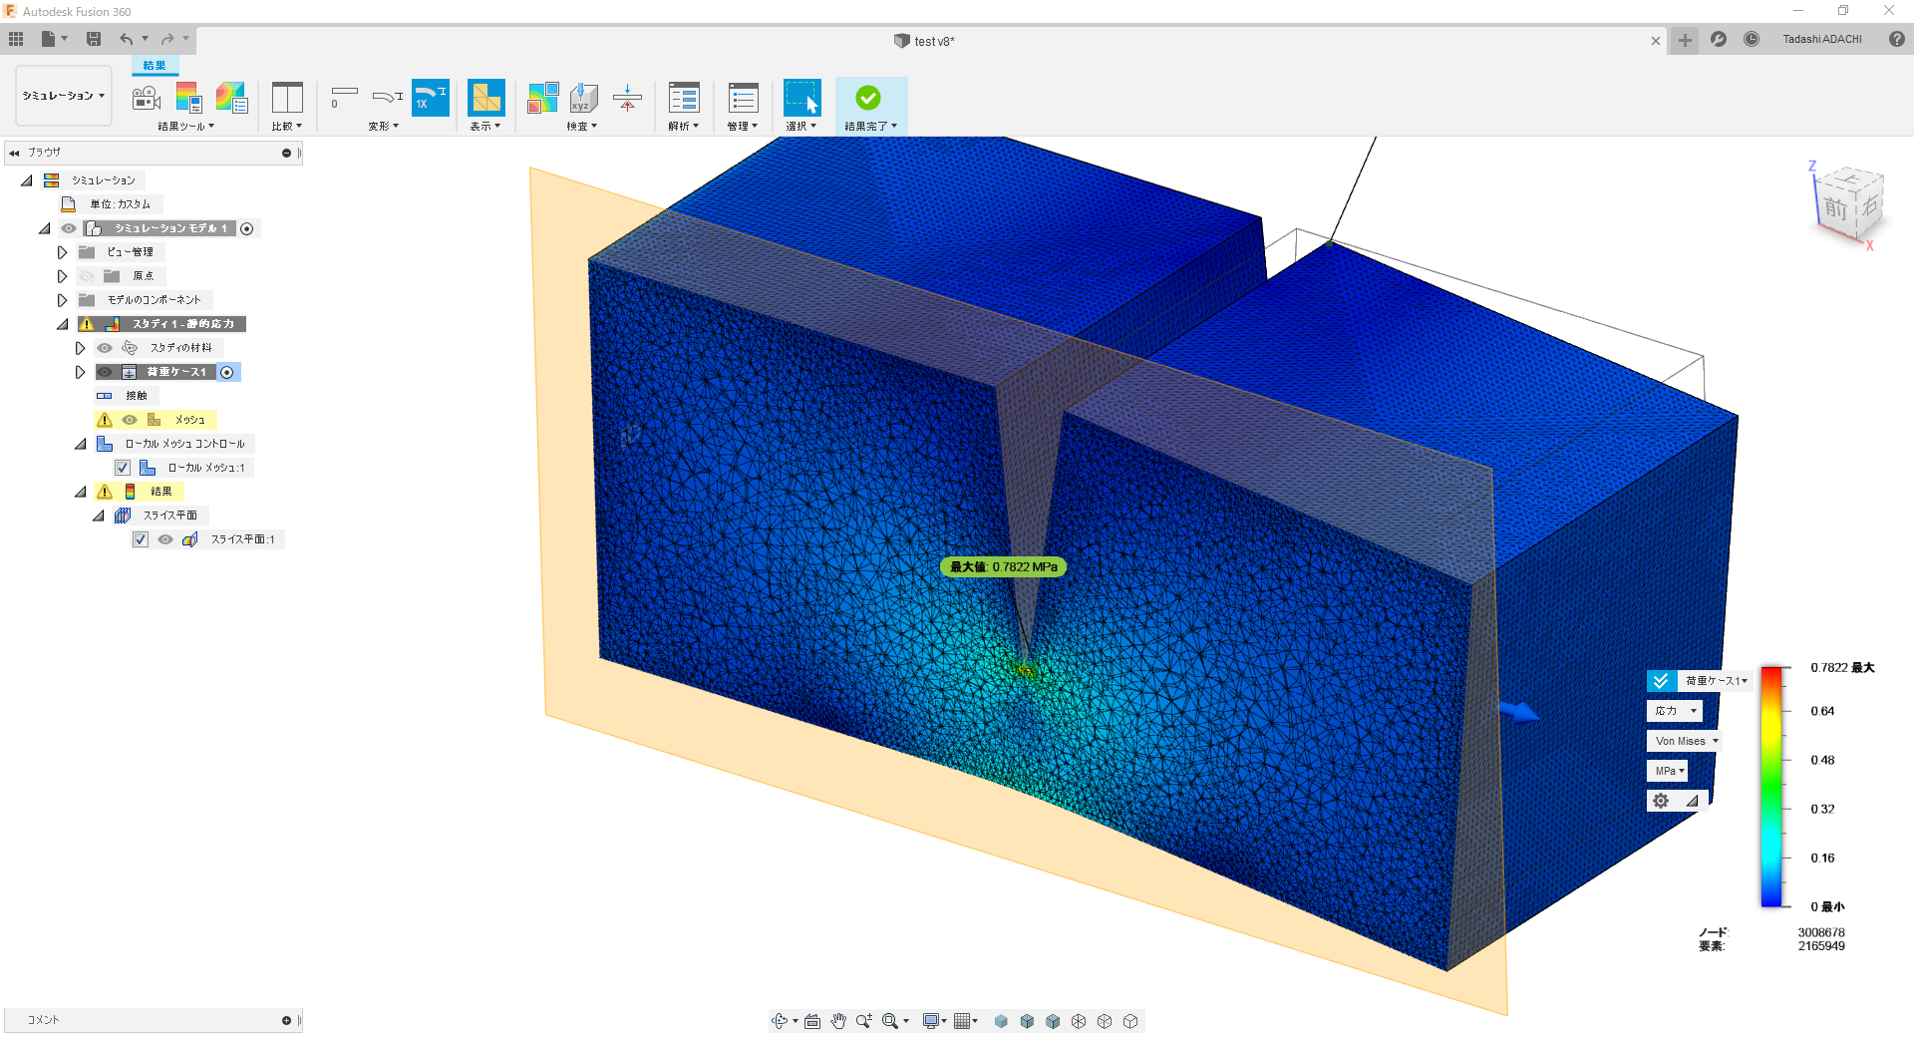Toggle visibility eye of 荷重ケース1
1914x1037 pixels.
[x=105, y=372]
